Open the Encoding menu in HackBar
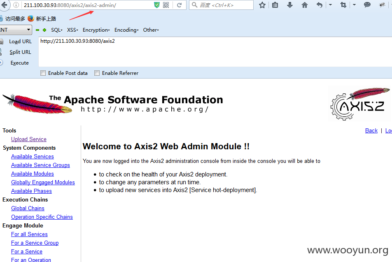392x262 pixels. 126,30
